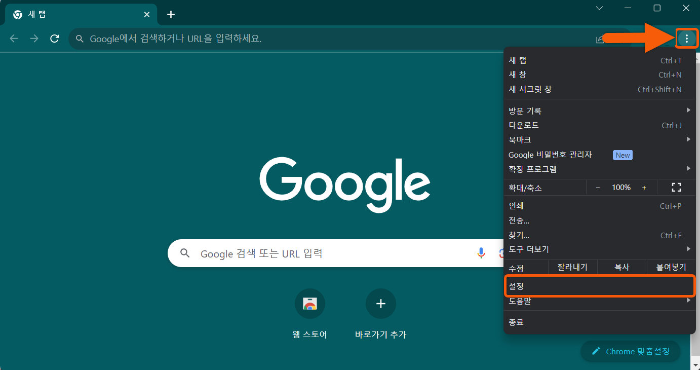Choose 새 창 in the menu
The height and width of the screenshot is (370, 700).
(600, 75)
